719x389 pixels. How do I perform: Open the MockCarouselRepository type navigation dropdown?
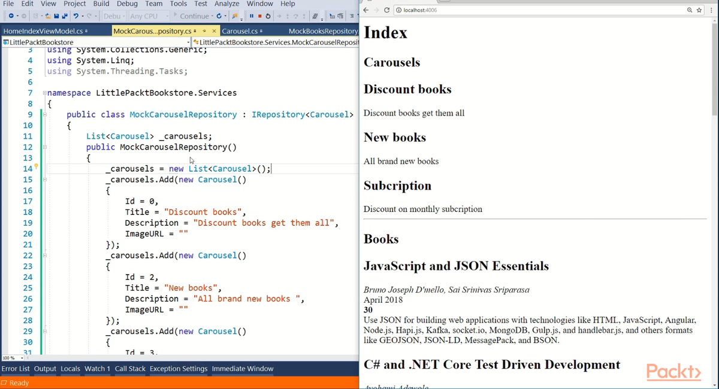tap(276, 42)
